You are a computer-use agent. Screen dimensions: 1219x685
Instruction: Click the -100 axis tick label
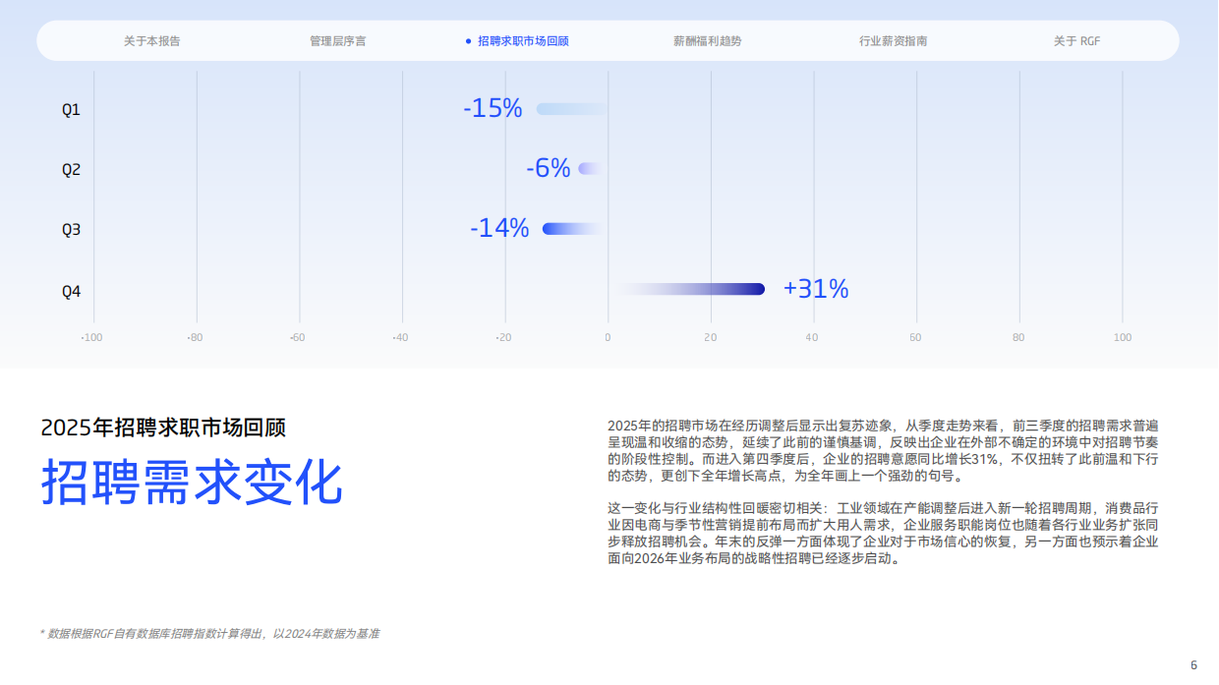click(x=91, y=336)
